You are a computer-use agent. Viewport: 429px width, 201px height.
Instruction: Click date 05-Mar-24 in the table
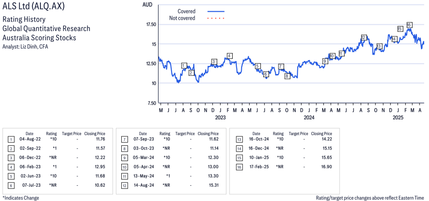pos(144,158)
